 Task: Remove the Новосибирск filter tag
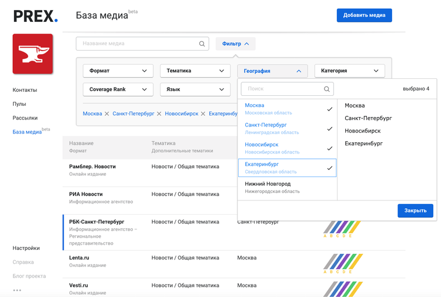click(x=203, y=114)
